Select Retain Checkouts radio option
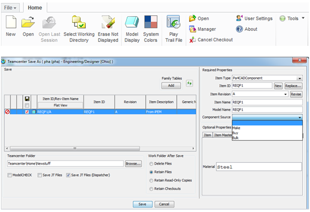 (151, 189)
